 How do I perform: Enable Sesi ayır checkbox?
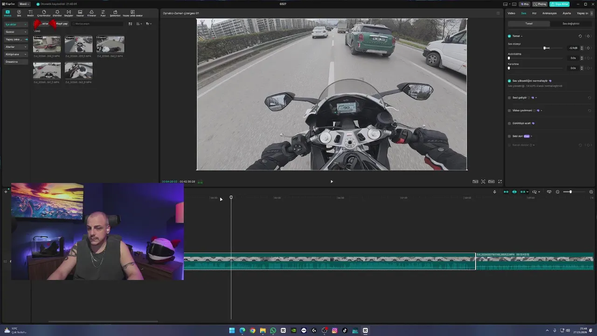click(x=509, y=136)
